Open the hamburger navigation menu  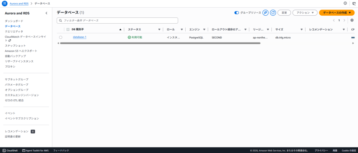[x=5, y=3]
